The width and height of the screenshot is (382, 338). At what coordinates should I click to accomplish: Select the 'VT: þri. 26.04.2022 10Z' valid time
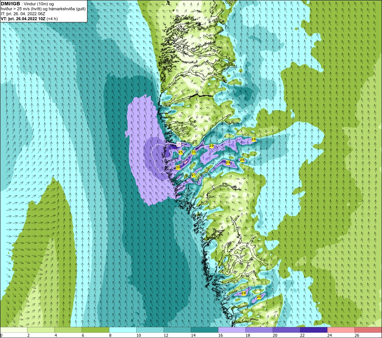pos(23,19)
